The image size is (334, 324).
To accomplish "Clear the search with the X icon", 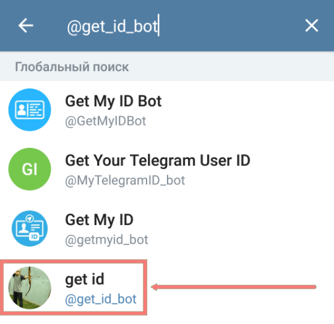I will pos(312,26).
